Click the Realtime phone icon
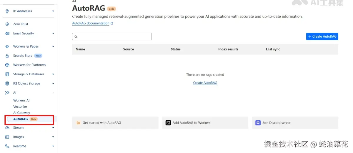Image resolution: width=353 pixels, height=153 pixels. (7, 146)
